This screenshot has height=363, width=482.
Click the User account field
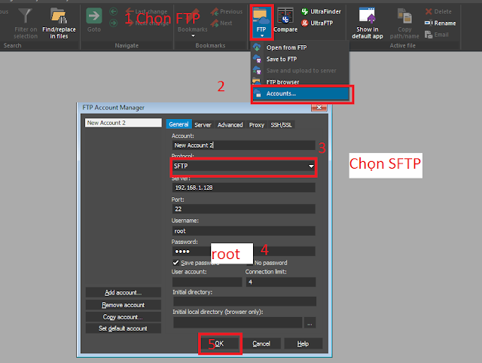click(x=207, y=282)
